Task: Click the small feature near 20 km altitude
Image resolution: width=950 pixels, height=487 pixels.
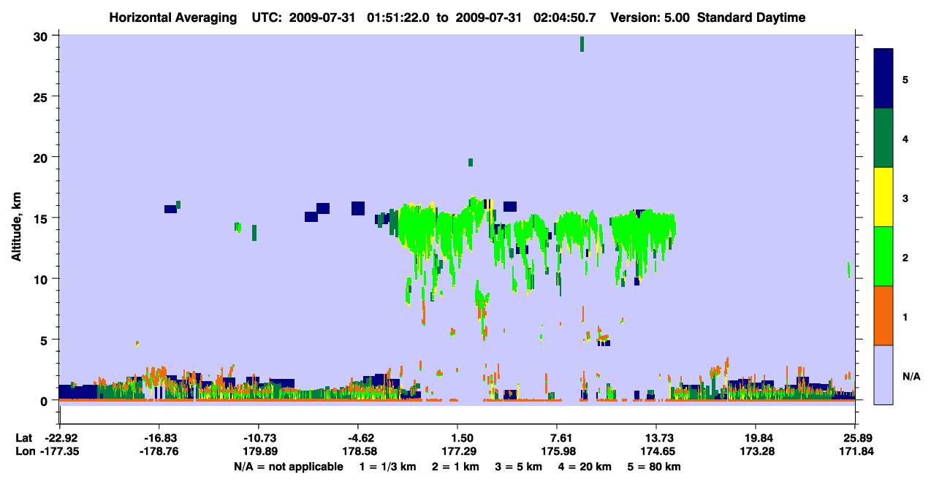Action: (471, 162)
